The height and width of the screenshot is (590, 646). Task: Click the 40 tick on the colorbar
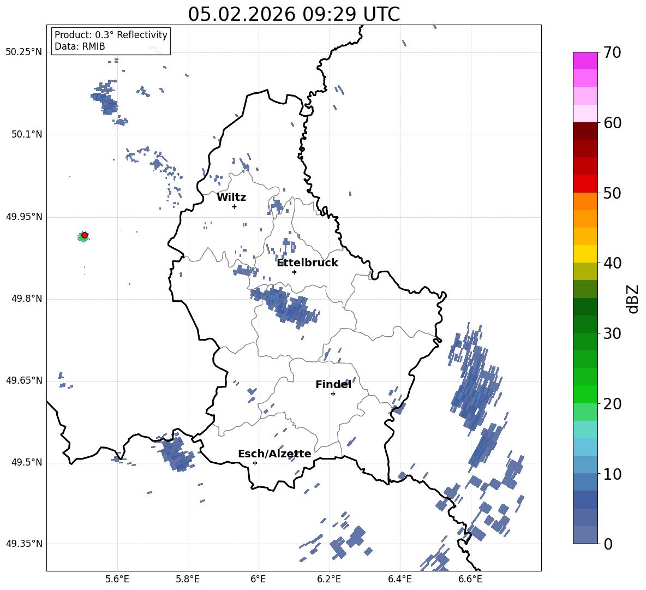tap(612, 263)
